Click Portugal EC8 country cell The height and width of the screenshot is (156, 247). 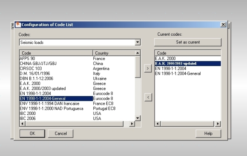[x=104, y=108]
